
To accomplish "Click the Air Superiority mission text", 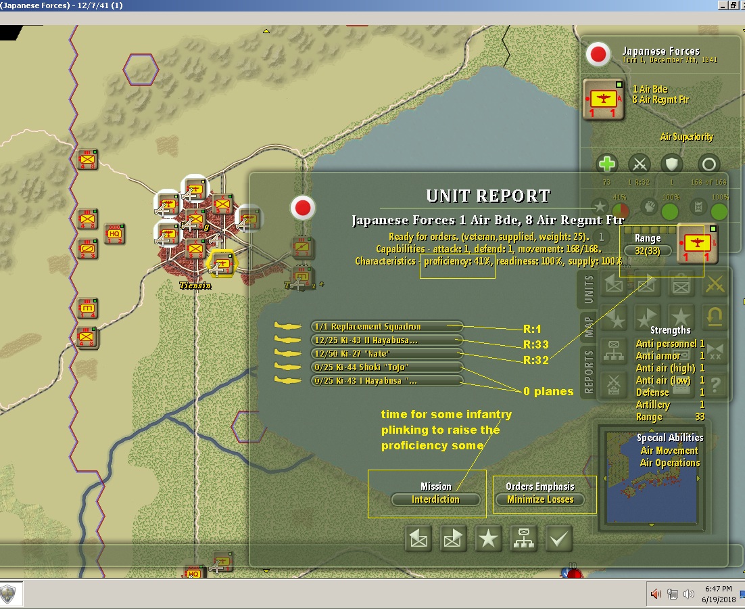I will 687,137.
